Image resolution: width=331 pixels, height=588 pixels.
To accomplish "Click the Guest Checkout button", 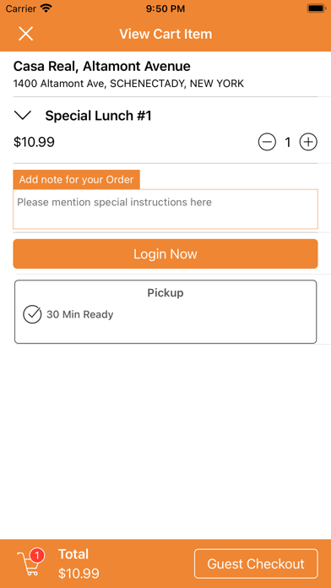I will pos(256,563).
